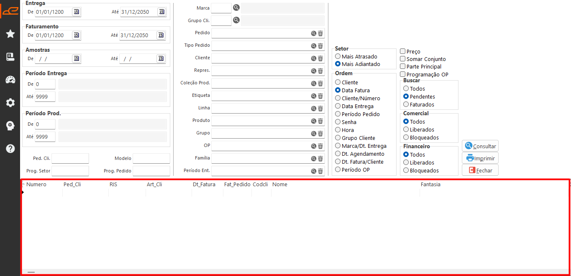Focus the Modelo text field
Viewport: 571px width, 276px height.
click(x=151, y=158)
